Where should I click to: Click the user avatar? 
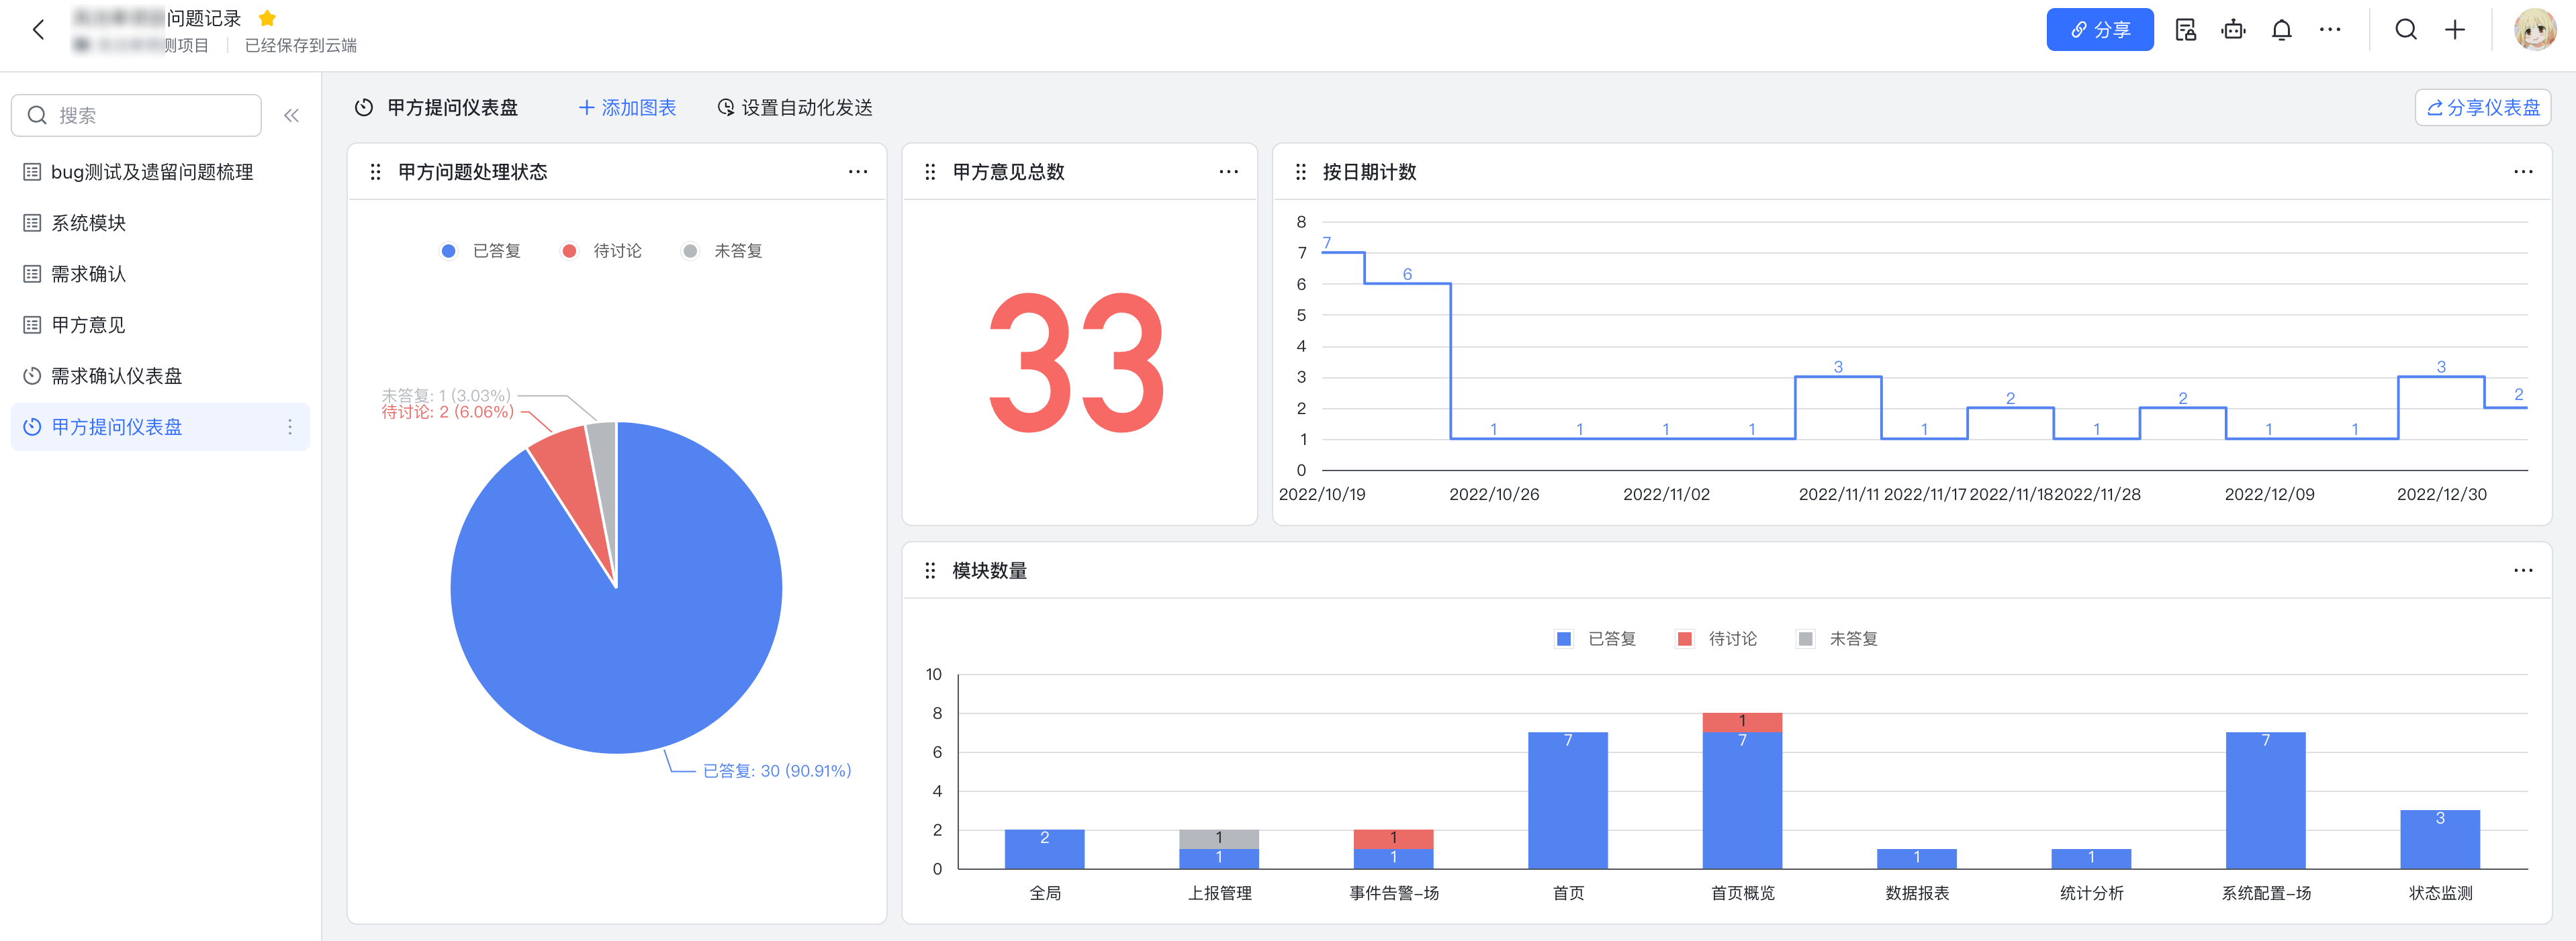(x=2534, y=30)
